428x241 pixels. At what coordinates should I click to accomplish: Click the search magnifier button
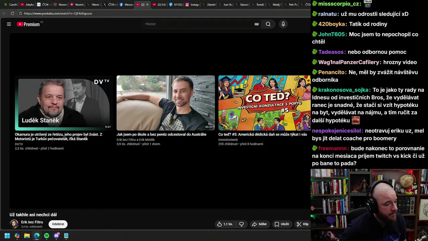point(268,24)
